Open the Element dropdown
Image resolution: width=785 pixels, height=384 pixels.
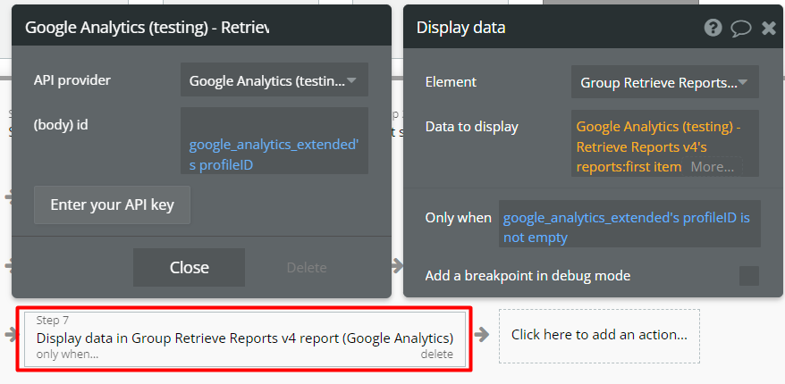pyautogui.click(x=665, y=82)
